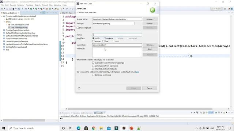This screenshot has width=234, height=131.
Task: Click the Windows Start button
Action: 4,128
